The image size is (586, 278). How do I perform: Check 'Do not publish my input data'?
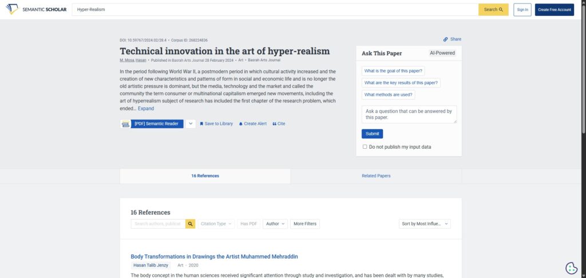click(365, 147)
